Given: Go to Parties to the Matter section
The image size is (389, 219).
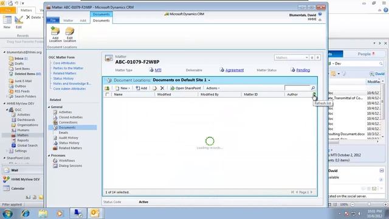Looking at the screenshot, I should point(68,68).
